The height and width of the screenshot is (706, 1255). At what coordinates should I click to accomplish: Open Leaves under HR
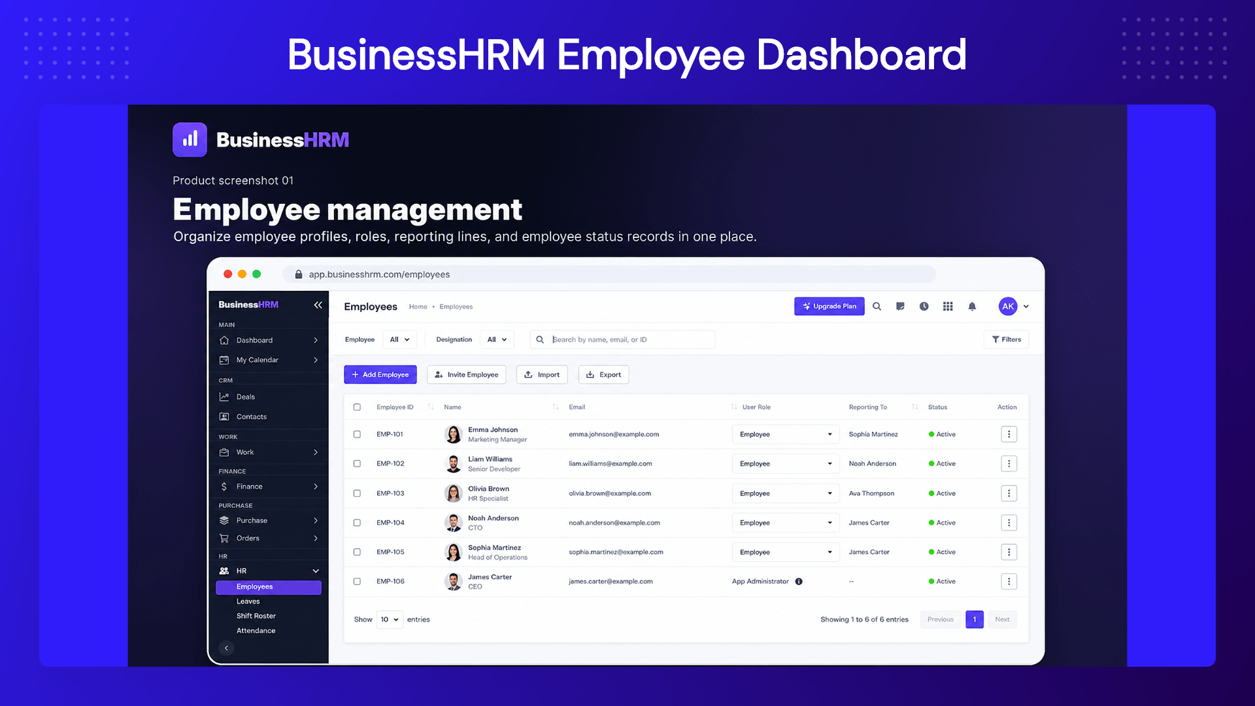248,601
